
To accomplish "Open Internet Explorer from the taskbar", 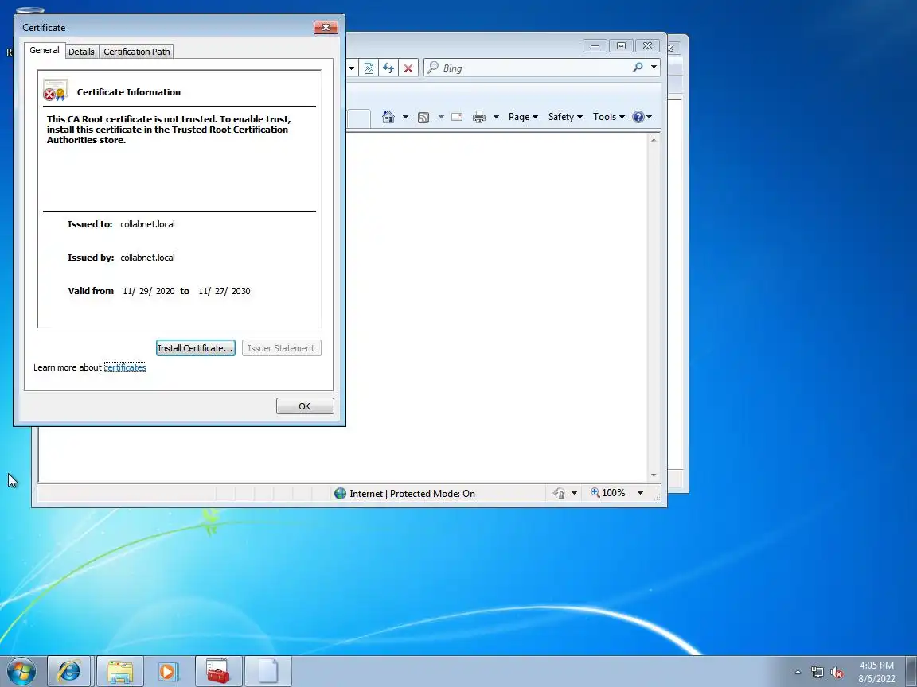I will (x=69, y=671).
